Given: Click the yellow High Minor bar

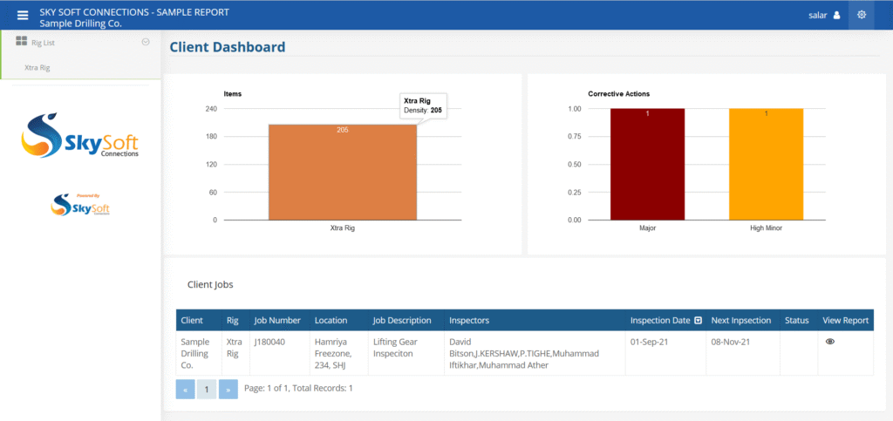Looking at the screenshot, I should (766, 164).
